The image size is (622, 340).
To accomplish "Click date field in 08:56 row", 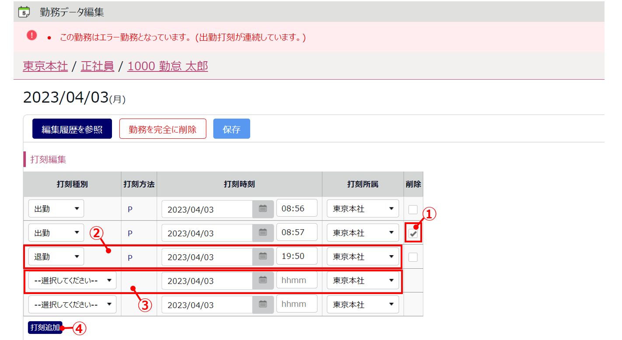I will [207, 209].
